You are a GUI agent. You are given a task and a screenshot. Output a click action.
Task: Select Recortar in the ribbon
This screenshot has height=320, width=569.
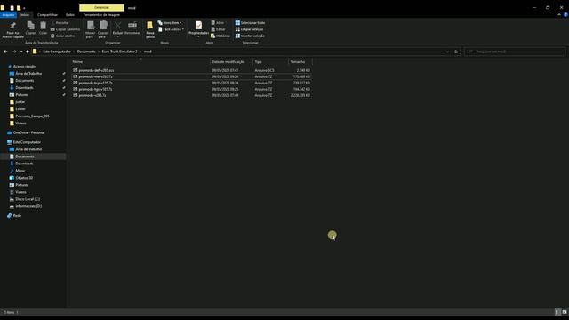click(60, 23)
